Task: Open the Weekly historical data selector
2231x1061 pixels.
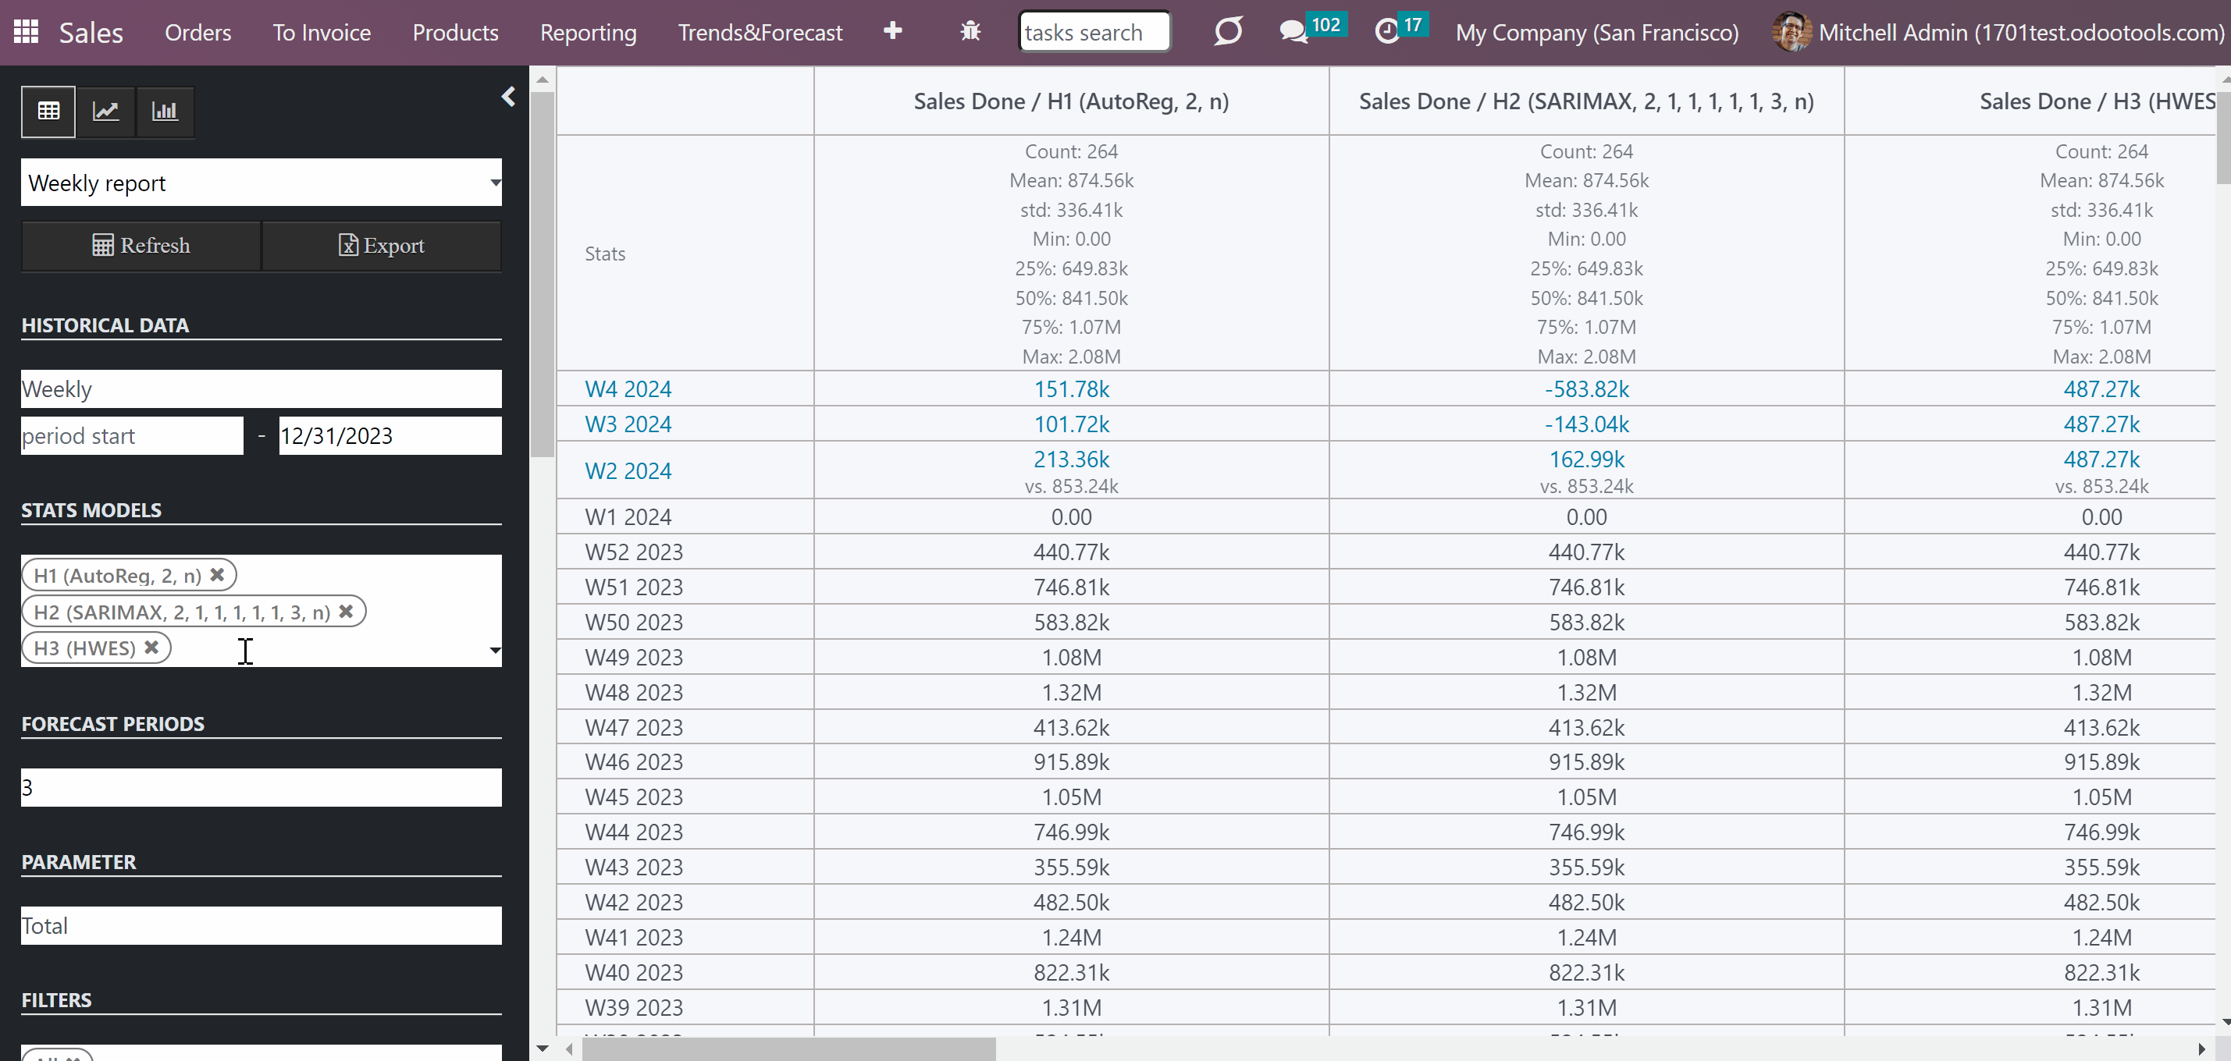Action: (x=262, y=389)
